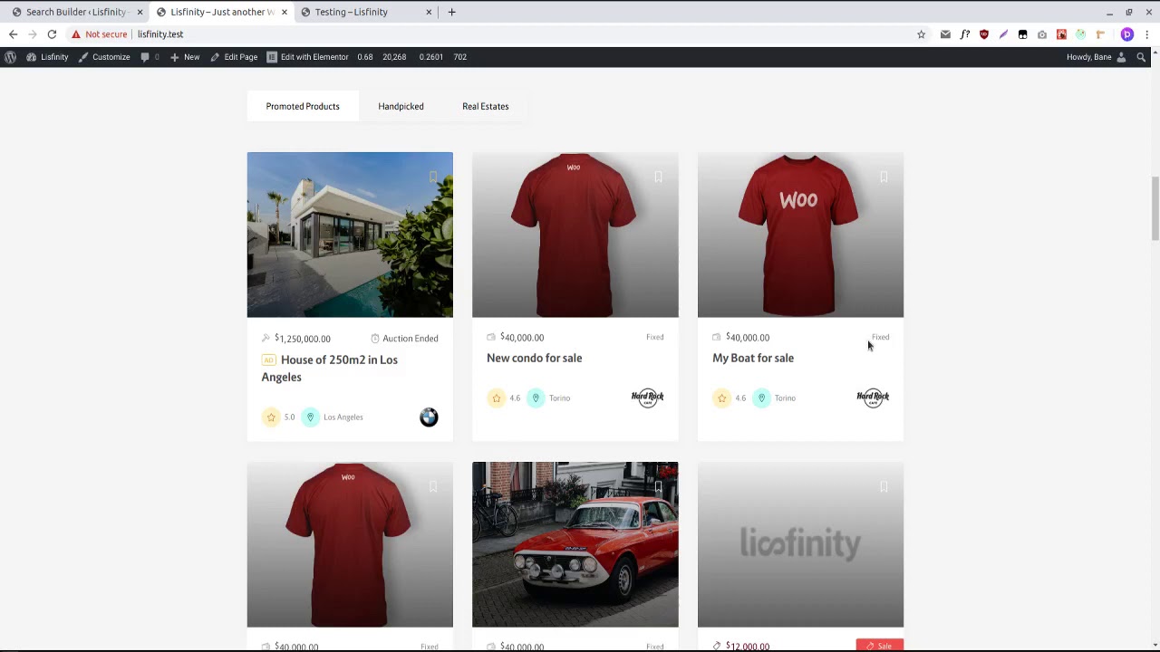Click the Not secure site info warning
The height and width of the screenshot is (652, 1160).
tap(100, 34)
